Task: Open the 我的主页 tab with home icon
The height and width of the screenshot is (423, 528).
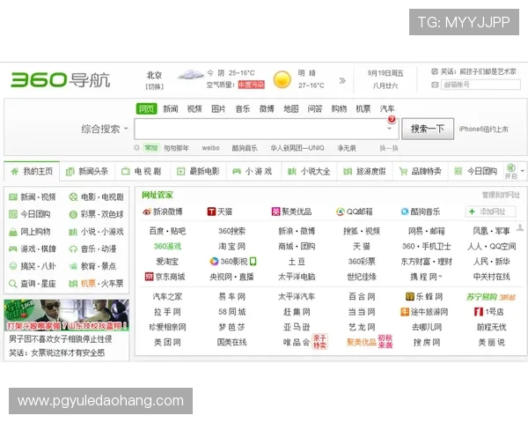Action: [x=32, y=171]
